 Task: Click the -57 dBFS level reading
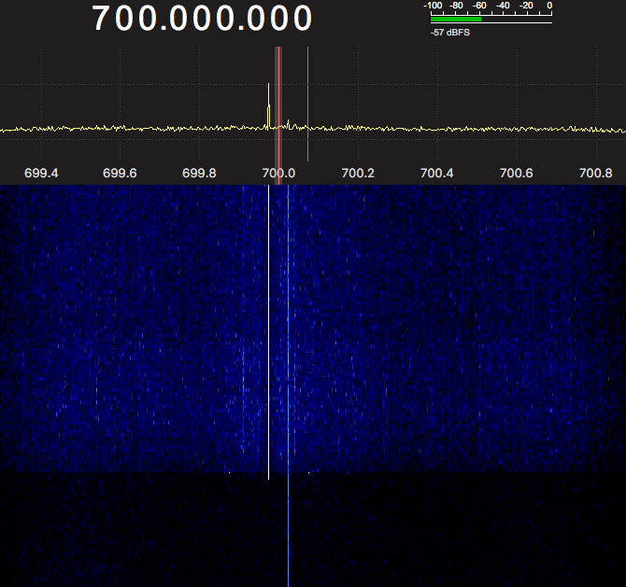coord(450,33)
